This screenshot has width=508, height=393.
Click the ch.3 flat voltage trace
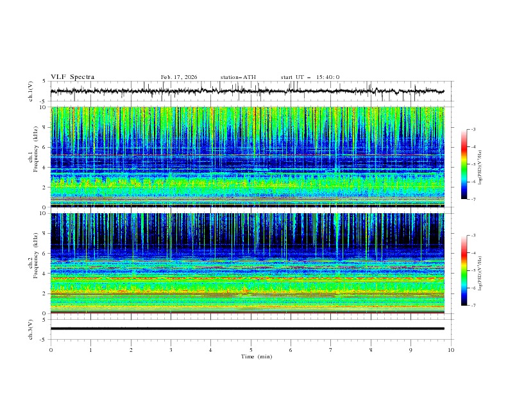247,329
